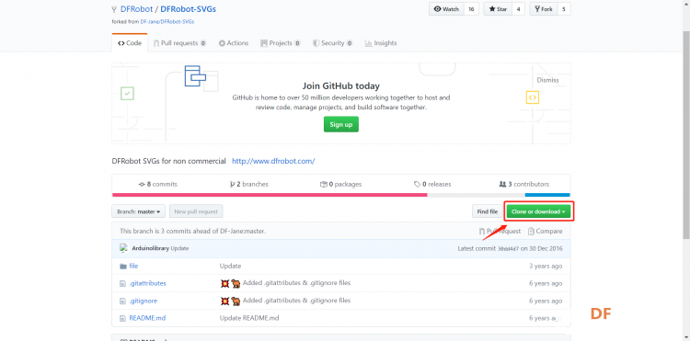View the 2 branches
Image resolution: width=690 pixels, height=341 pixels.
[x=249, y=184]
